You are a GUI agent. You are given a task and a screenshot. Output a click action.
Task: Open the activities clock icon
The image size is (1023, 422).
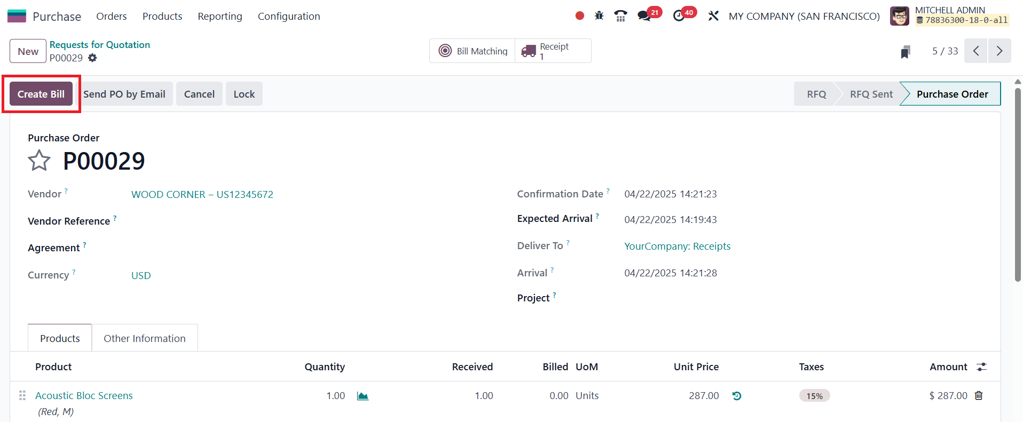679,16
